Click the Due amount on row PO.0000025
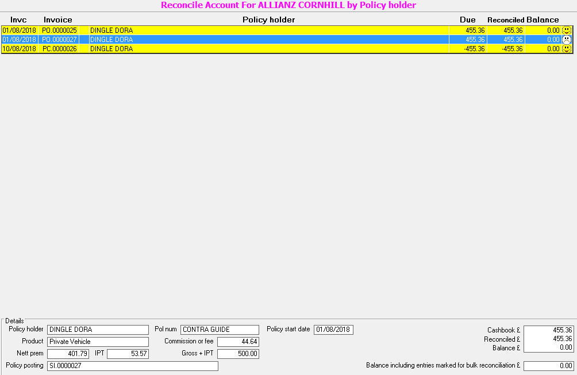 click(475, 30)
